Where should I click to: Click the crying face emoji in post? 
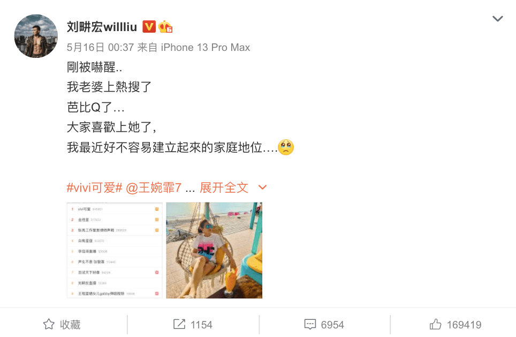(286, 147)
